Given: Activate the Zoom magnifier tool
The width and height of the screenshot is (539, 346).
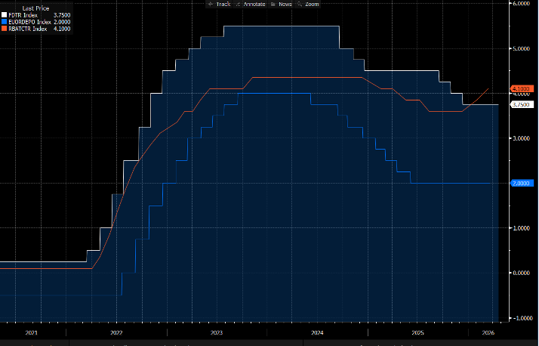Looking at the screenshot, I should pyautogui.click(x=310, y=5).
